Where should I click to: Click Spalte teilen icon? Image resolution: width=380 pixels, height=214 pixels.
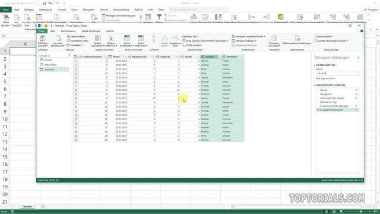(x=165, y=38)
